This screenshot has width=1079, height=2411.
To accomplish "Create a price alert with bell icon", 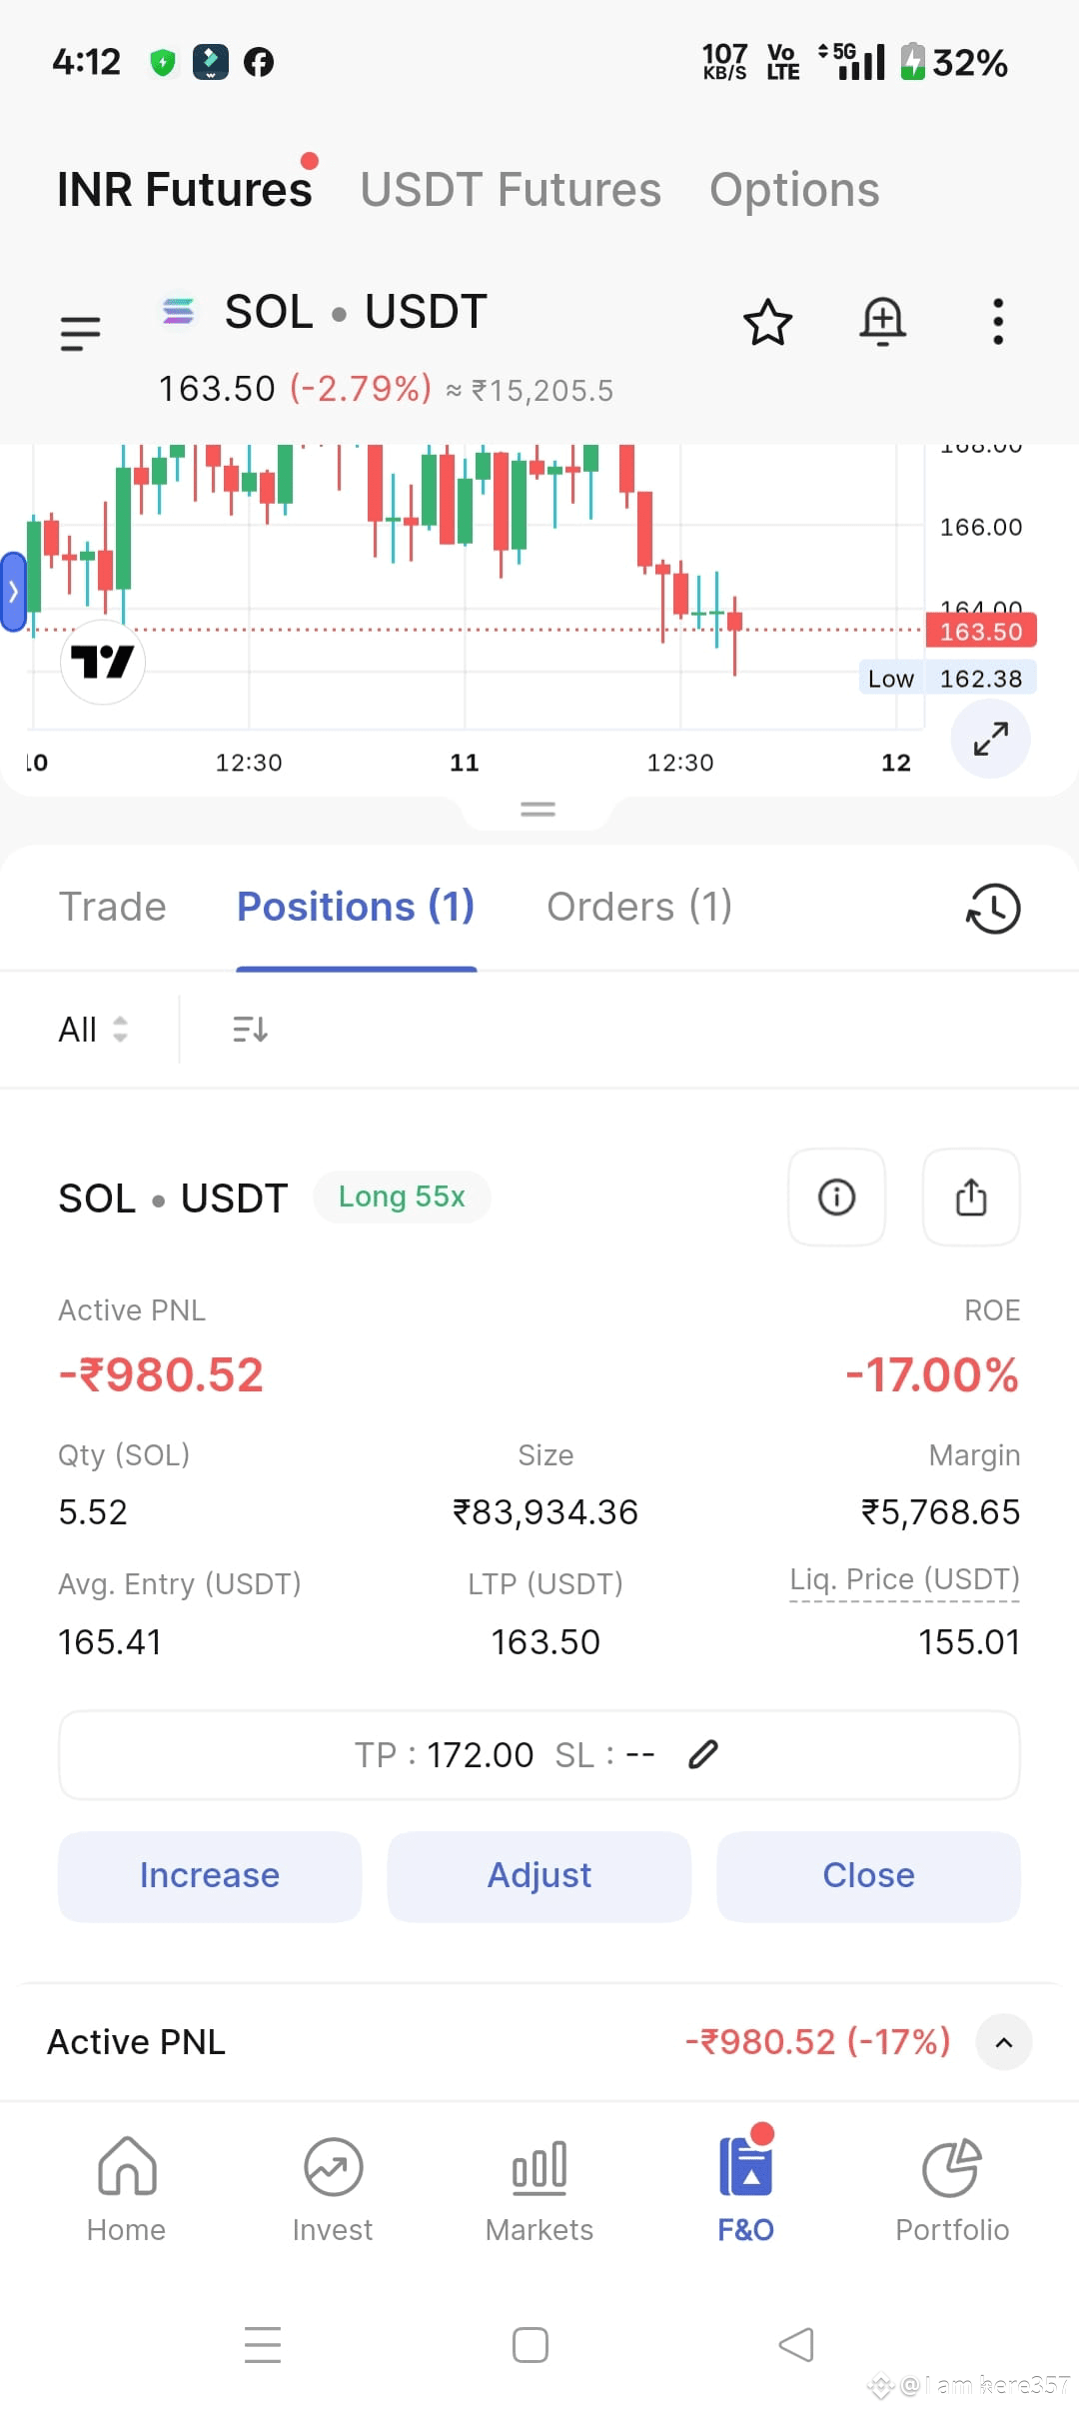I will pyautogui.click(x=883, y=322).
